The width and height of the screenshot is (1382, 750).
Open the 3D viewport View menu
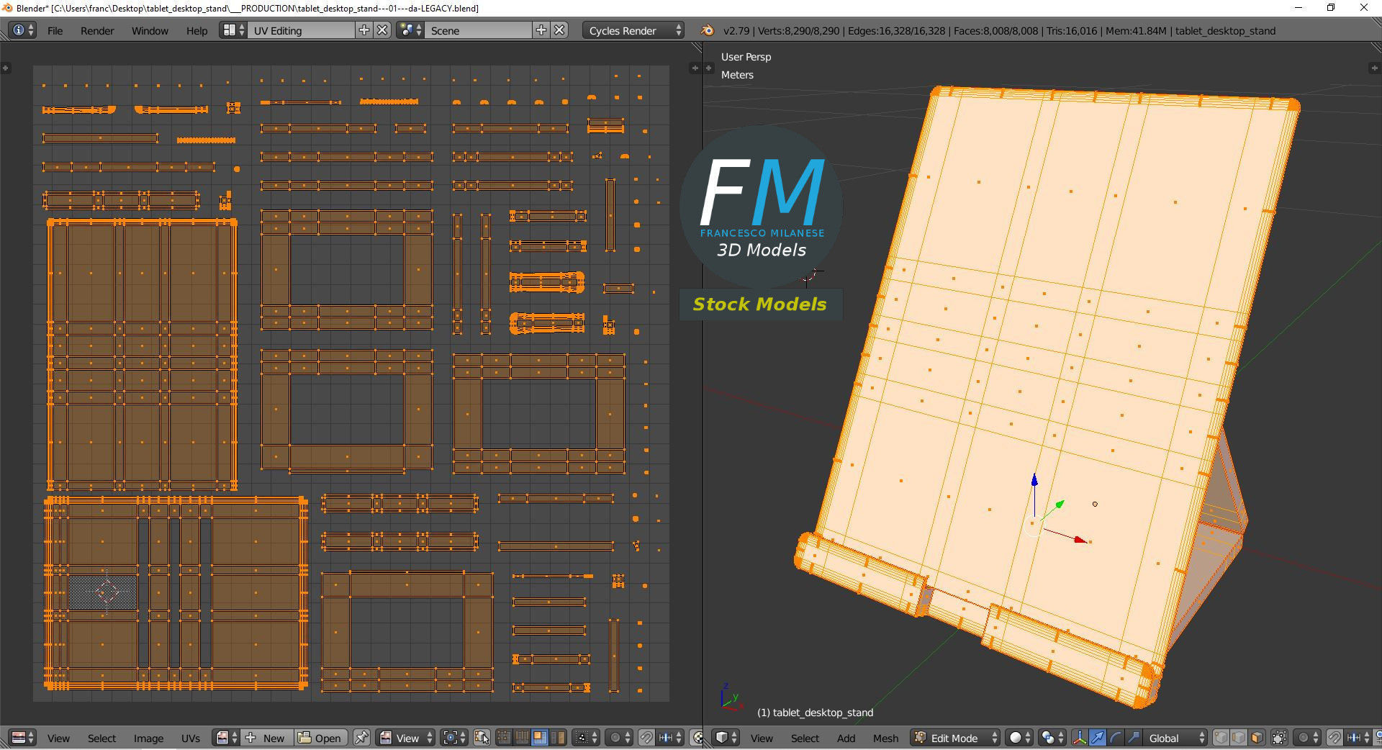click(762, 738)
